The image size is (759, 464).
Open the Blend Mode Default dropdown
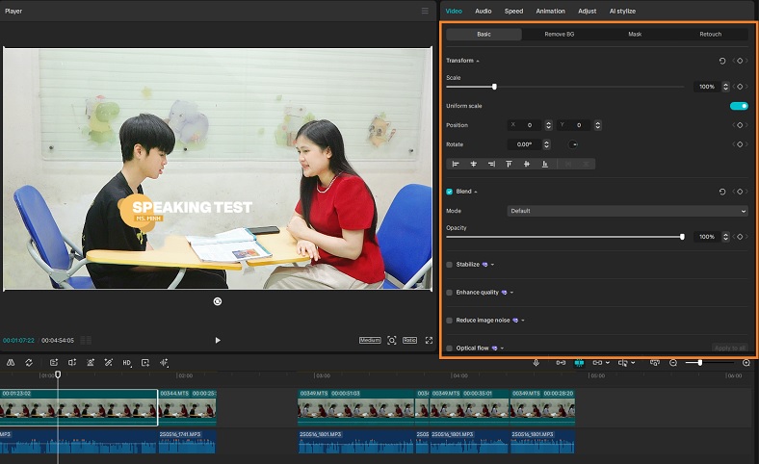(627, 211)
